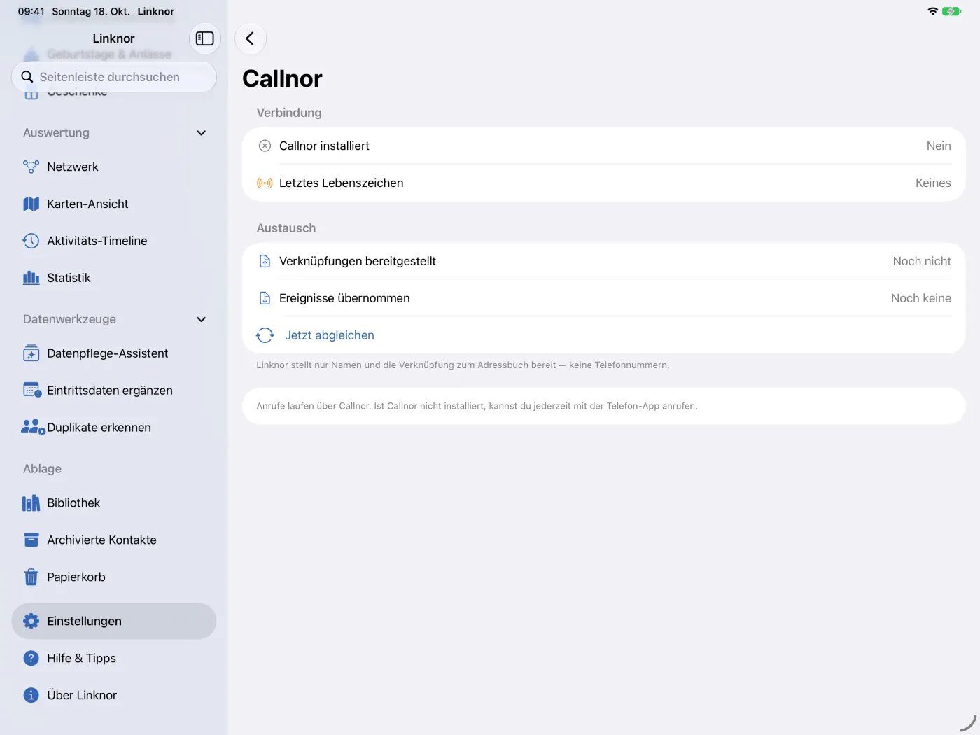Click the Callnor page title
980x735 pixels.
[x=282, y=79]
